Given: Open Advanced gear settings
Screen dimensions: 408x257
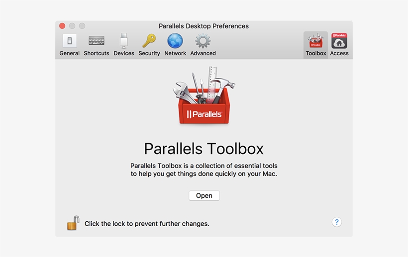Looking at the screenshot, I should coord(203,45).
